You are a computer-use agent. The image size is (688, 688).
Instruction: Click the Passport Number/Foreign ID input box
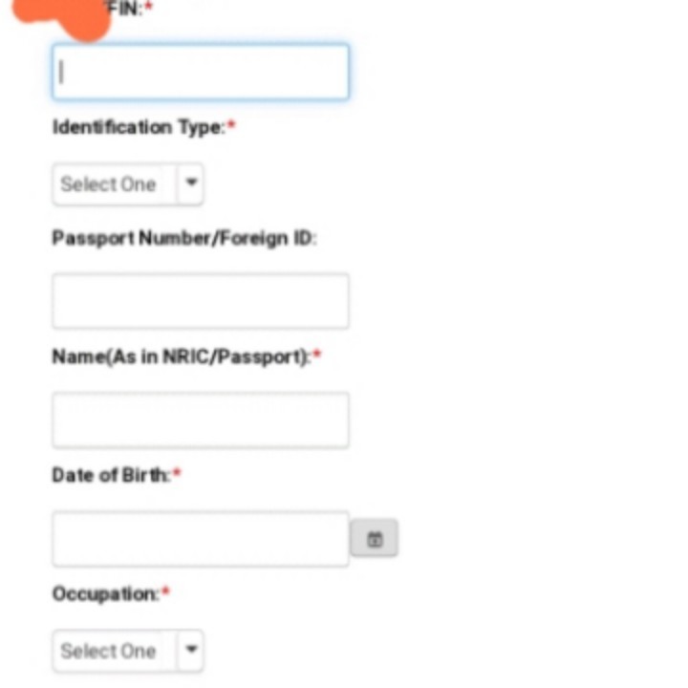click(x=201, y=301)
